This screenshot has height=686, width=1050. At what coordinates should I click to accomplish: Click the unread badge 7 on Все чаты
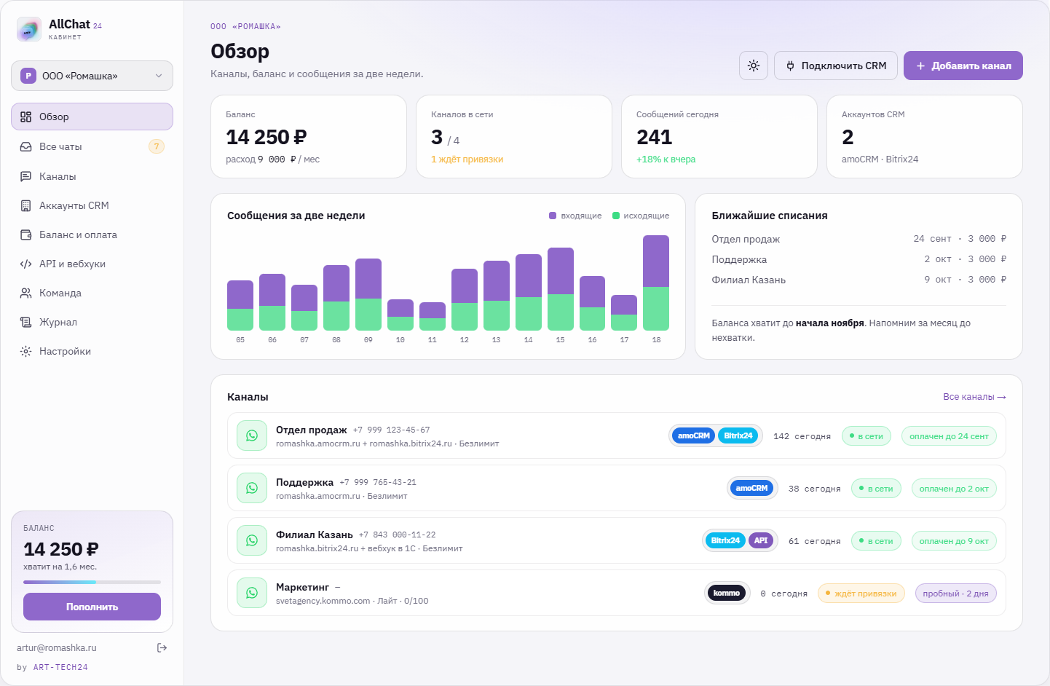[x=157, y=146]
